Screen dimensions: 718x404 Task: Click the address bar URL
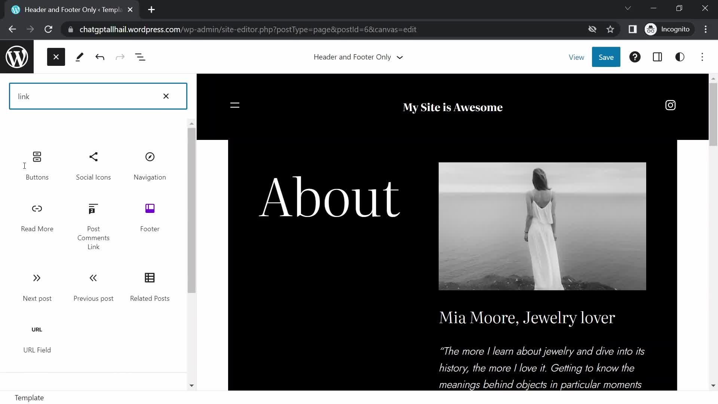[248, 29]
